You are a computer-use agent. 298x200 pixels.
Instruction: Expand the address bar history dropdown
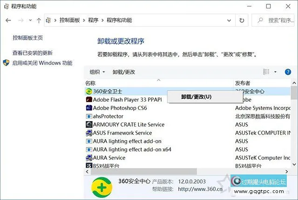[229, 20]
